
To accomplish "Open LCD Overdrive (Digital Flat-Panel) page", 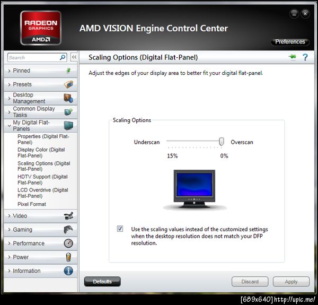I will 43,193.
